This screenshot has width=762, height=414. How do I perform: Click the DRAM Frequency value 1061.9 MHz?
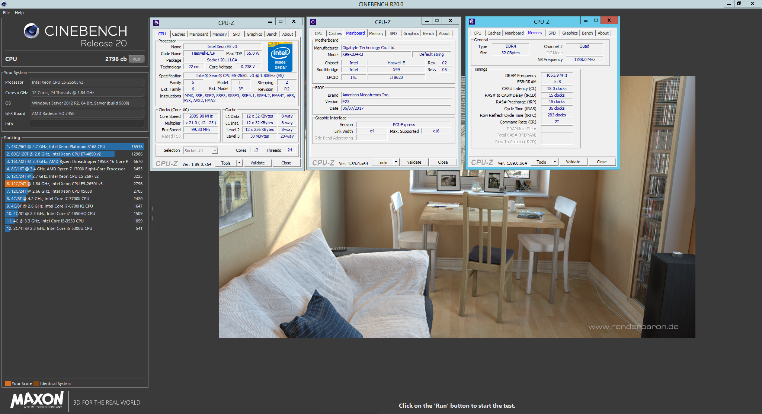(x=557, y=75)
